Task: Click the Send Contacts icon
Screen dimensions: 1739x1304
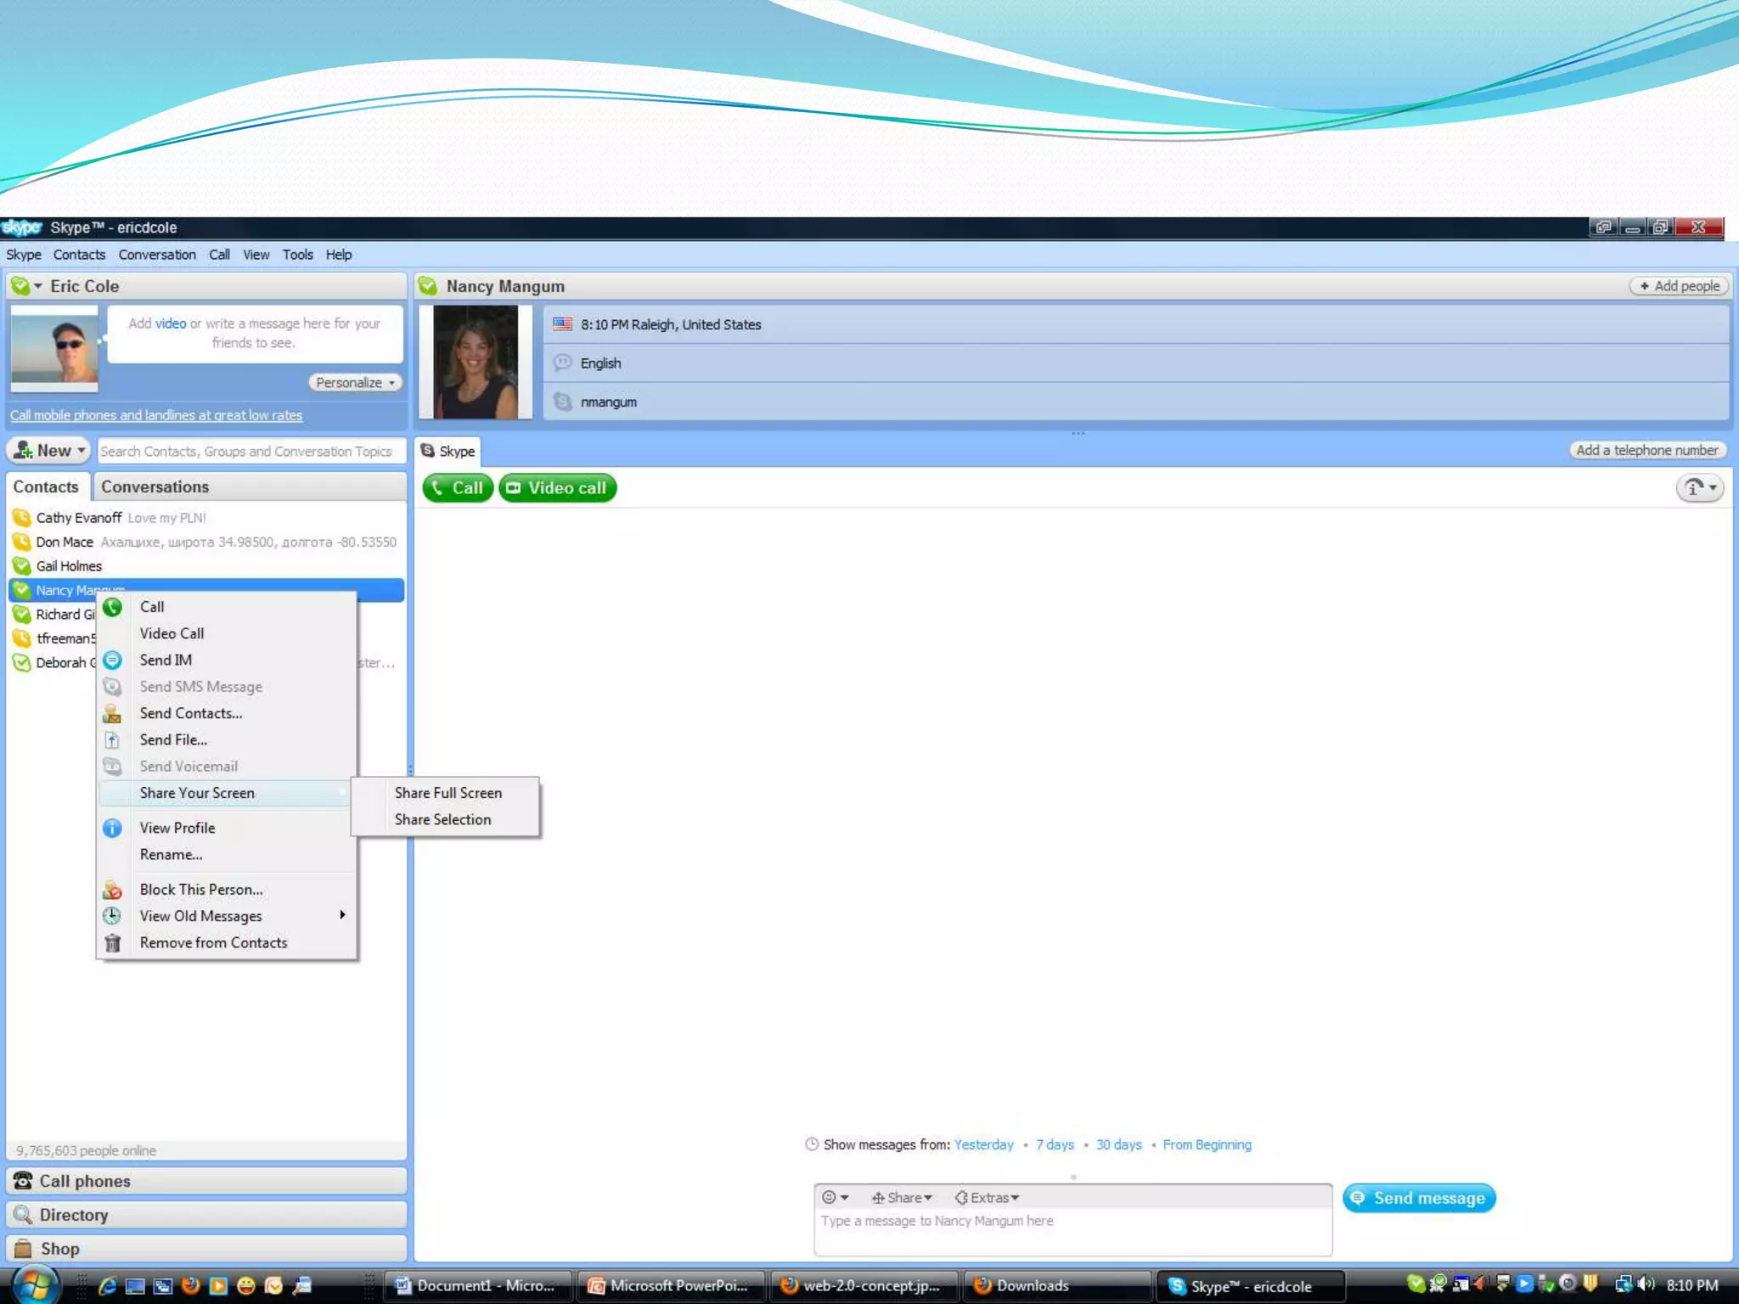Action: pyautogui.click(x=112, y=714)
